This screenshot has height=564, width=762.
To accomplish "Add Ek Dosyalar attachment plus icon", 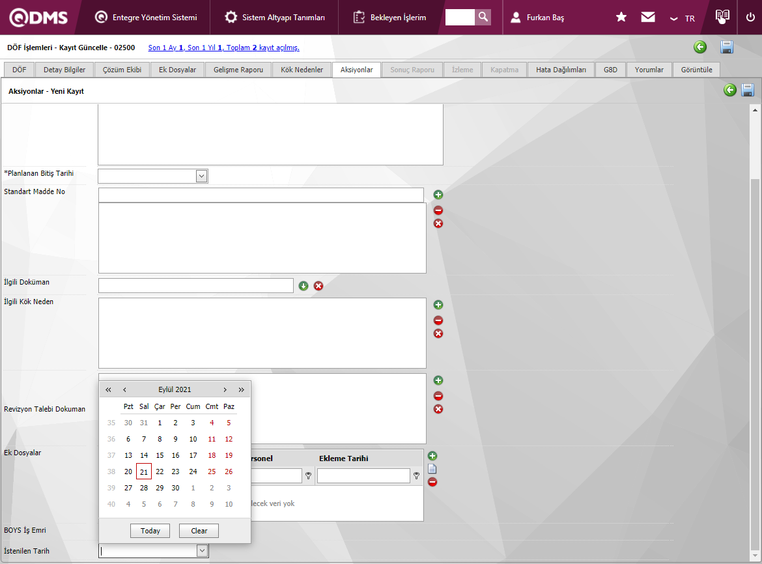I will coord(432,456).
